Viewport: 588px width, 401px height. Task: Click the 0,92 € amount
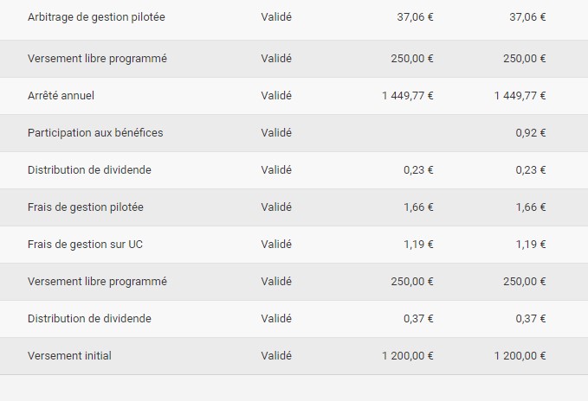530,133
